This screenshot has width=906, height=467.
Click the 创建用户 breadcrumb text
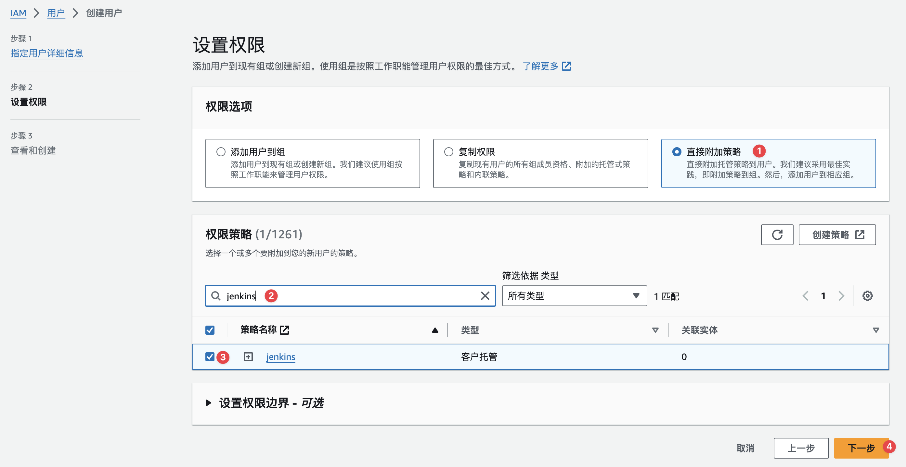coord(104,13)
